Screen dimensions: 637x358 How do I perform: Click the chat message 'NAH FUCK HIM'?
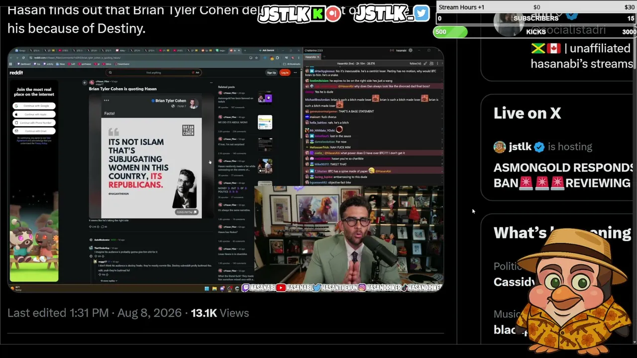(x=340, y=147)
